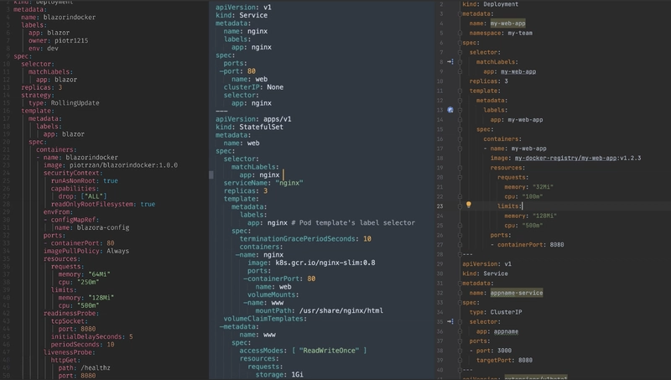The width and height of the screenshot is (671, 380).
Task: Click 'targetPort: 8080' in right editor
Action: coord(505,361)
